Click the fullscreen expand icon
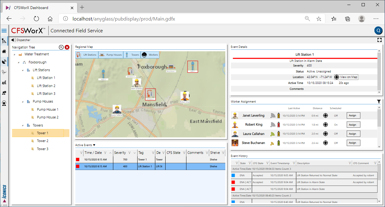The width and height of the screenshot is (385, 207). pos(379,40)
